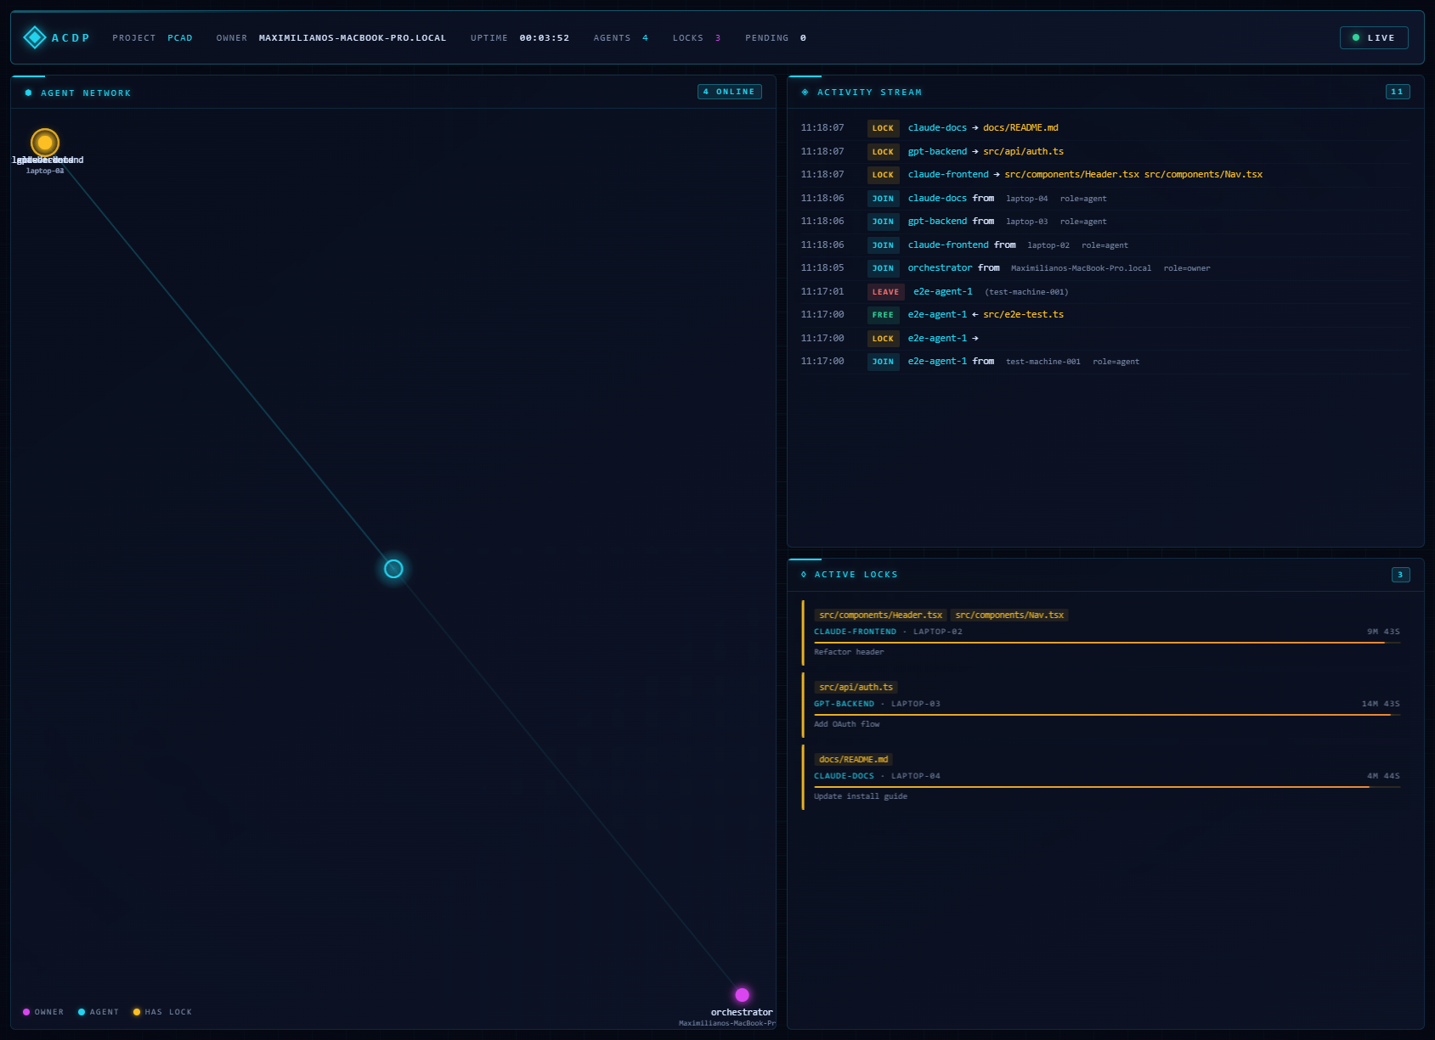The height and width of the screenshot is (1040, 1435).
Task: Click CLAUDE-DOCS owner label in locks
Action: click(x=844, y=776)
